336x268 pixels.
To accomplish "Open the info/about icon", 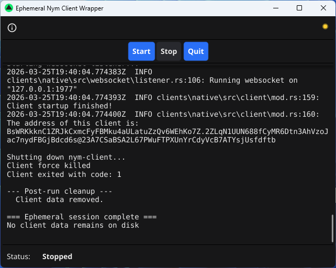I will (12, 28).
